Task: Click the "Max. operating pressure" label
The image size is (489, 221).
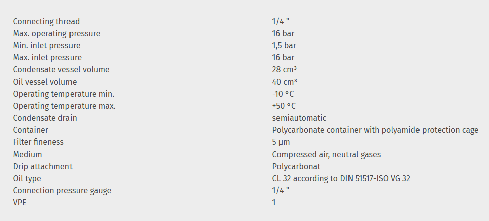Action: click(56, 33)
